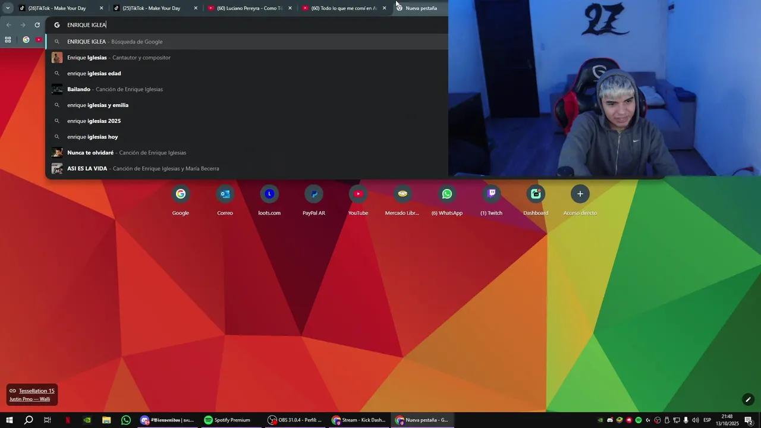Open the Correo shortcut tile
The image size is (761, 428).
(x=225, y=200)
